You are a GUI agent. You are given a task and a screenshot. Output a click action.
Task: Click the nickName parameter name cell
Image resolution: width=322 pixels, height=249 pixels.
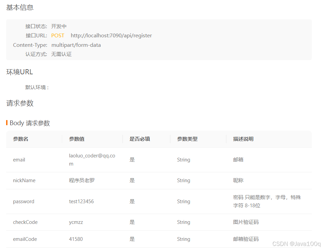pos(24,180)
